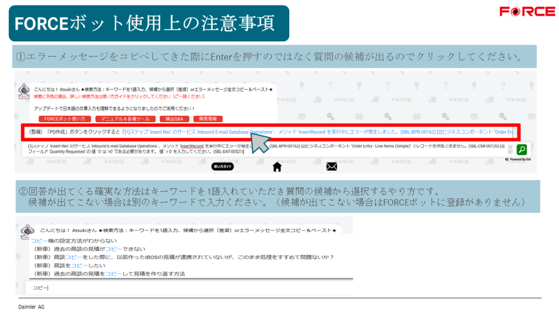This screenshot has height=314, width=559.
Task: Click the pasted error message text box
Action: 262,149
